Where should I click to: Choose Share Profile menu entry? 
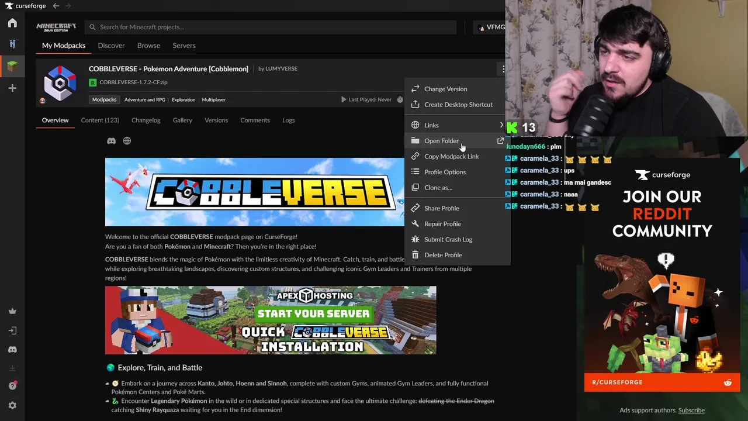pos(457,208)
